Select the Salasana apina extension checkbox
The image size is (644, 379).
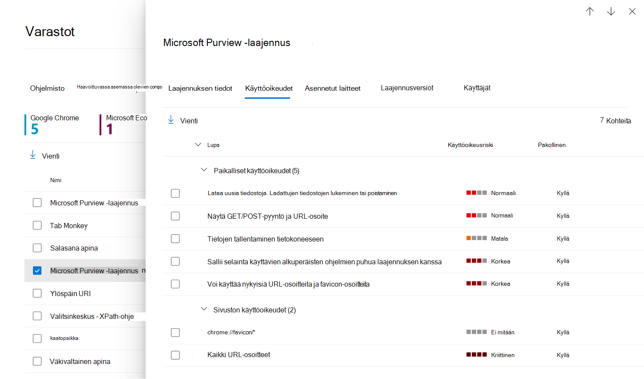[37, 248]
